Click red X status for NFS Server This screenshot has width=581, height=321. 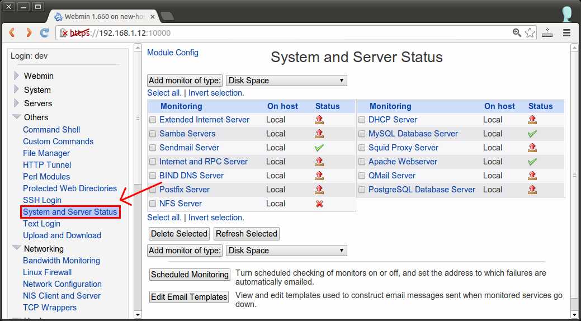pyautogui.click(x=319, y=204)
